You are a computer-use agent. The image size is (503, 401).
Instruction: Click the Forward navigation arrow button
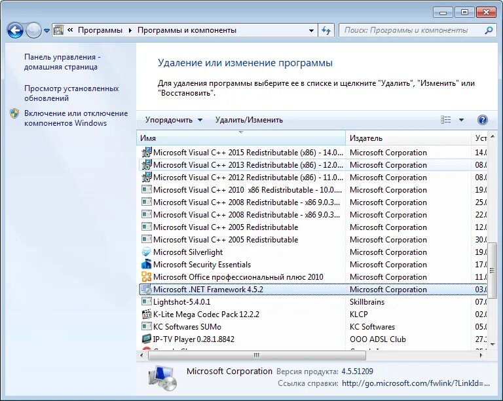(33, 31)
